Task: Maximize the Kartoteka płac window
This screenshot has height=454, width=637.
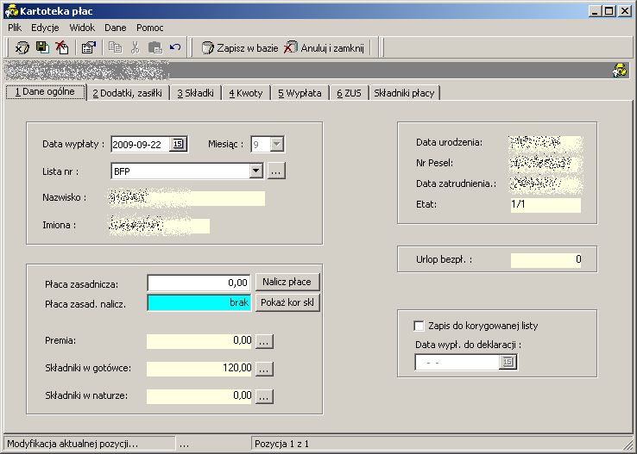Action: 609,11
